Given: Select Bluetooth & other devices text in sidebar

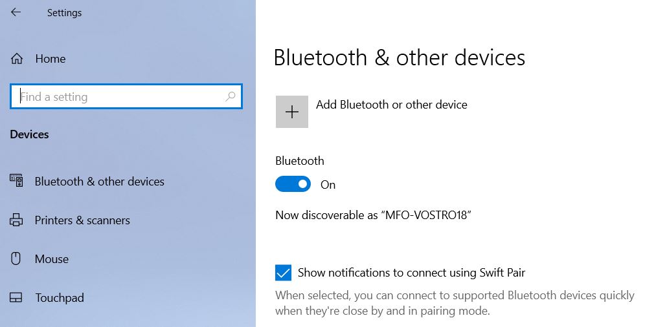Looking at the screenshot, I should (x=100, y=182).
